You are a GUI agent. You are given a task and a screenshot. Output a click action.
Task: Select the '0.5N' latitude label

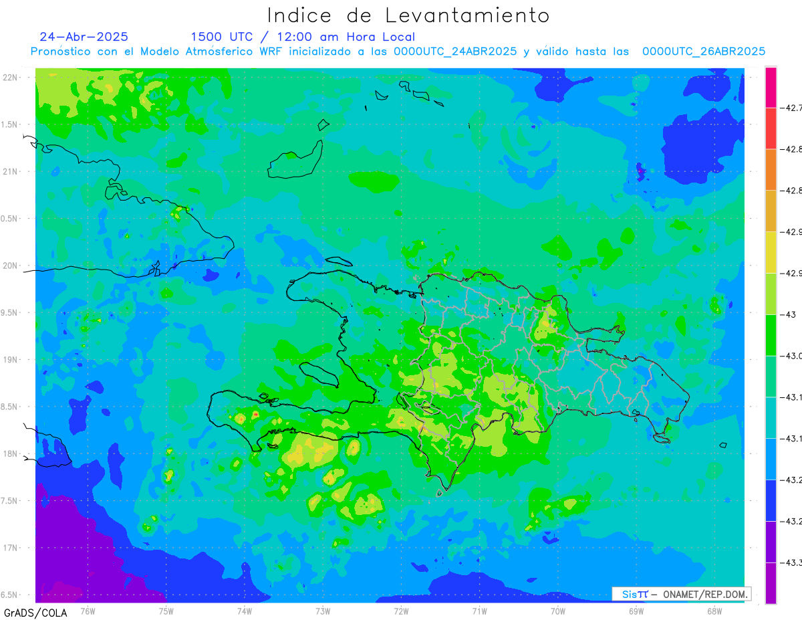click(9, 219)
